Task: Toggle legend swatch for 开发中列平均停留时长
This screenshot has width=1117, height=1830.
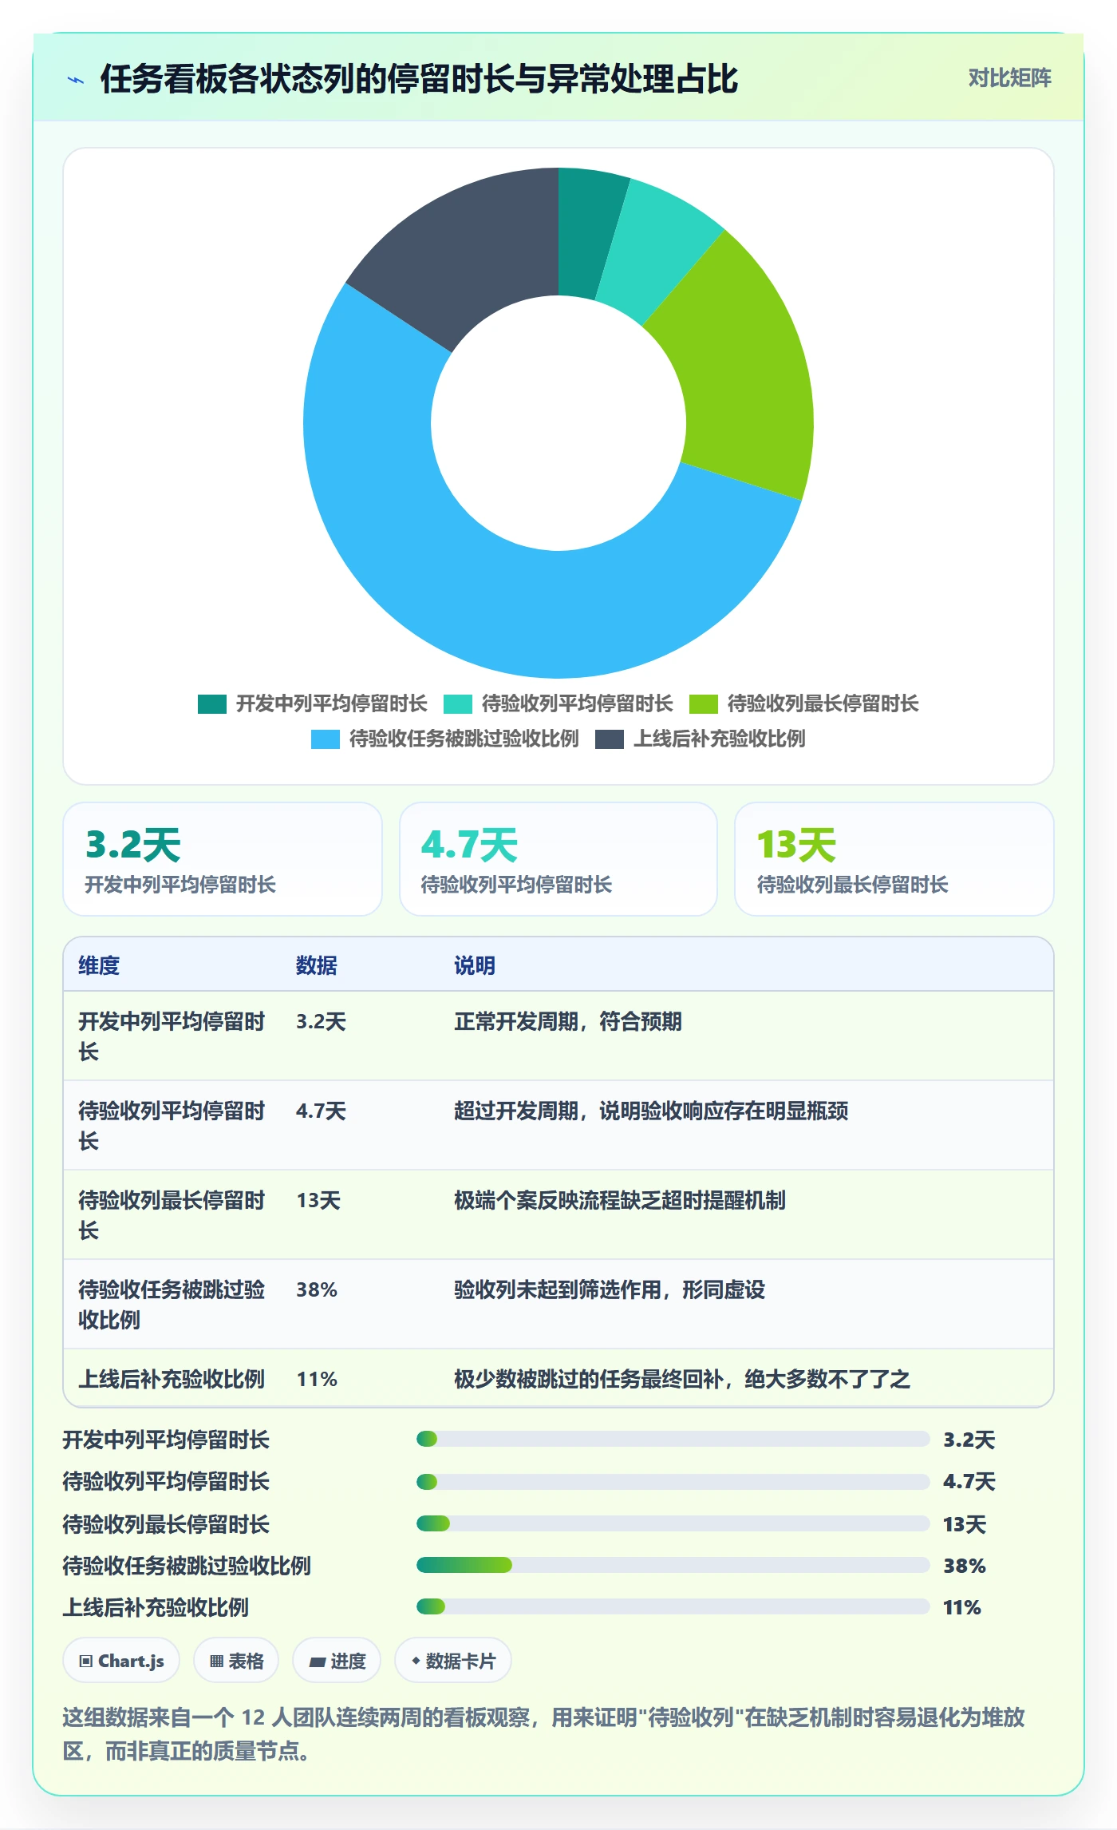Action: click(x=212, y=703)
